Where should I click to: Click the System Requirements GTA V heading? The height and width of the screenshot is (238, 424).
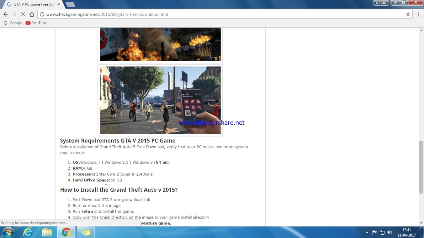tap(118, 140)
